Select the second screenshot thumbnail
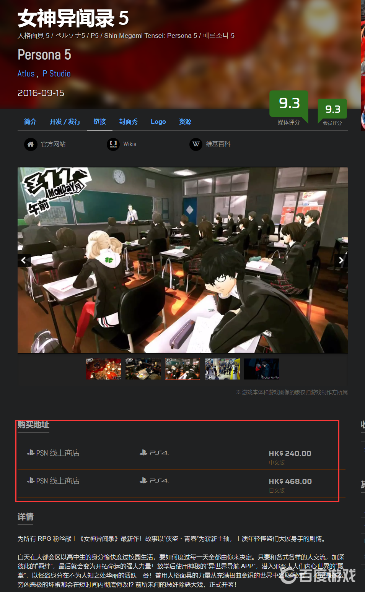 143,369
